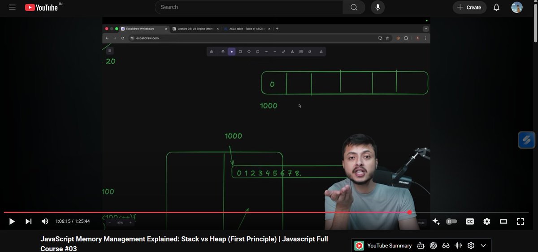Click the extensions puzzle icon in the video
Image resolution: width=538 pixels, height=252 pixels.
click(x=406, y=38)
